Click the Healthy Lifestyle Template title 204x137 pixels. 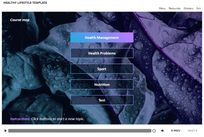coord(25,3)
